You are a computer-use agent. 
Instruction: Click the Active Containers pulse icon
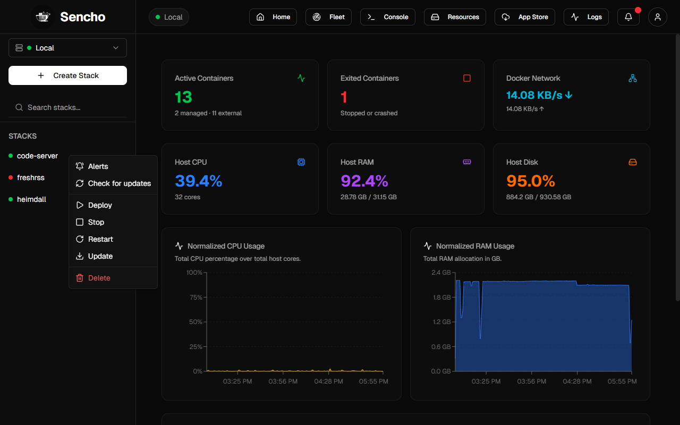tap(301, 78)
